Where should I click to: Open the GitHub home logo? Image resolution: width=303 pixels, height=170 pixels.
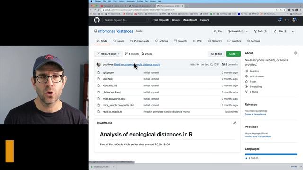pyautogui.click(x=97, y=20)
